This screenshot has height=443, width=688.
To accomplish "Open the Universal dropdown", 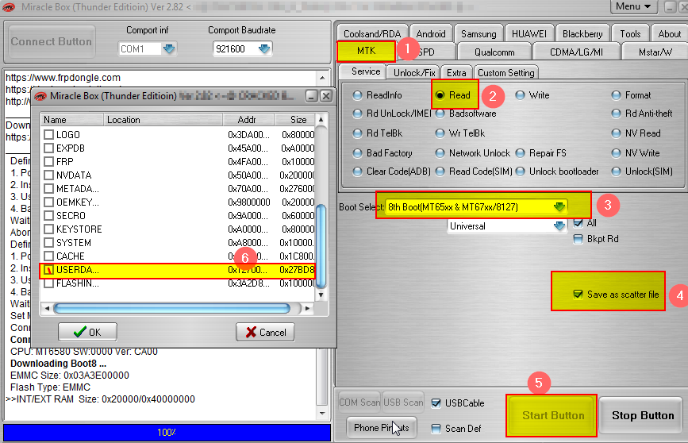I will click(x=559, y=226).
